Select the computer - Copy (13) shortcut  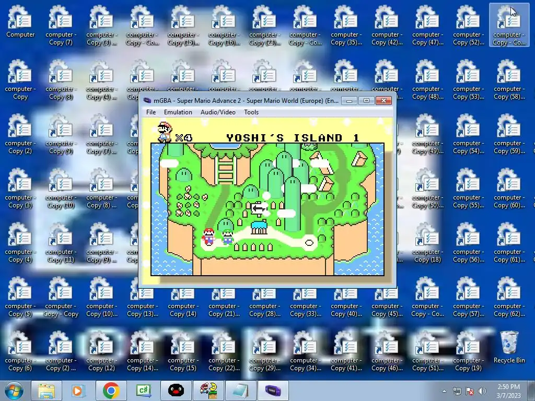[x=142, y=303]
